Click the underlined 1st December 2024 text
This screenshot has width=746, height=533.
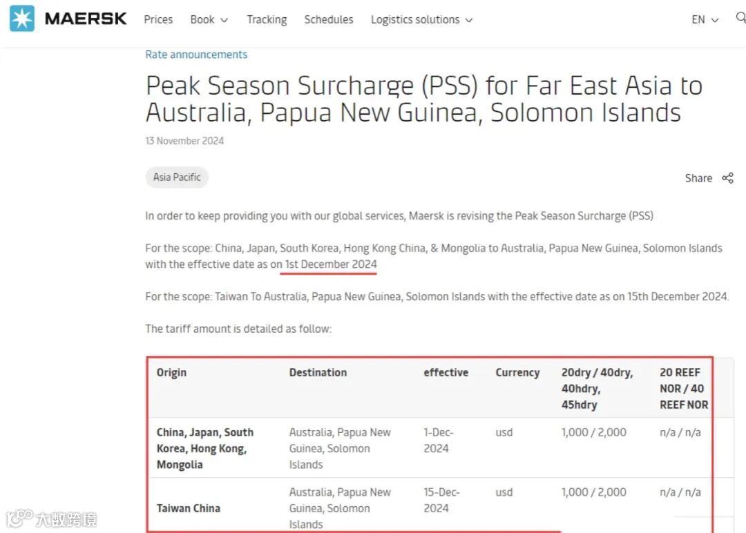point(331,264)
